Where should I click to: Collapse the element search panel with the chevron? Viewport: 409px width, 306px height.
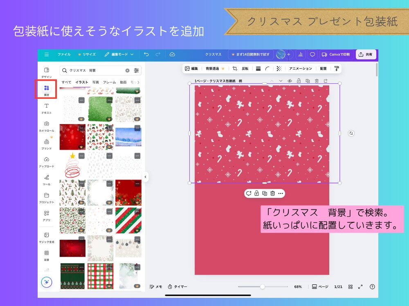pyautogui.click(x=146, y=177)
